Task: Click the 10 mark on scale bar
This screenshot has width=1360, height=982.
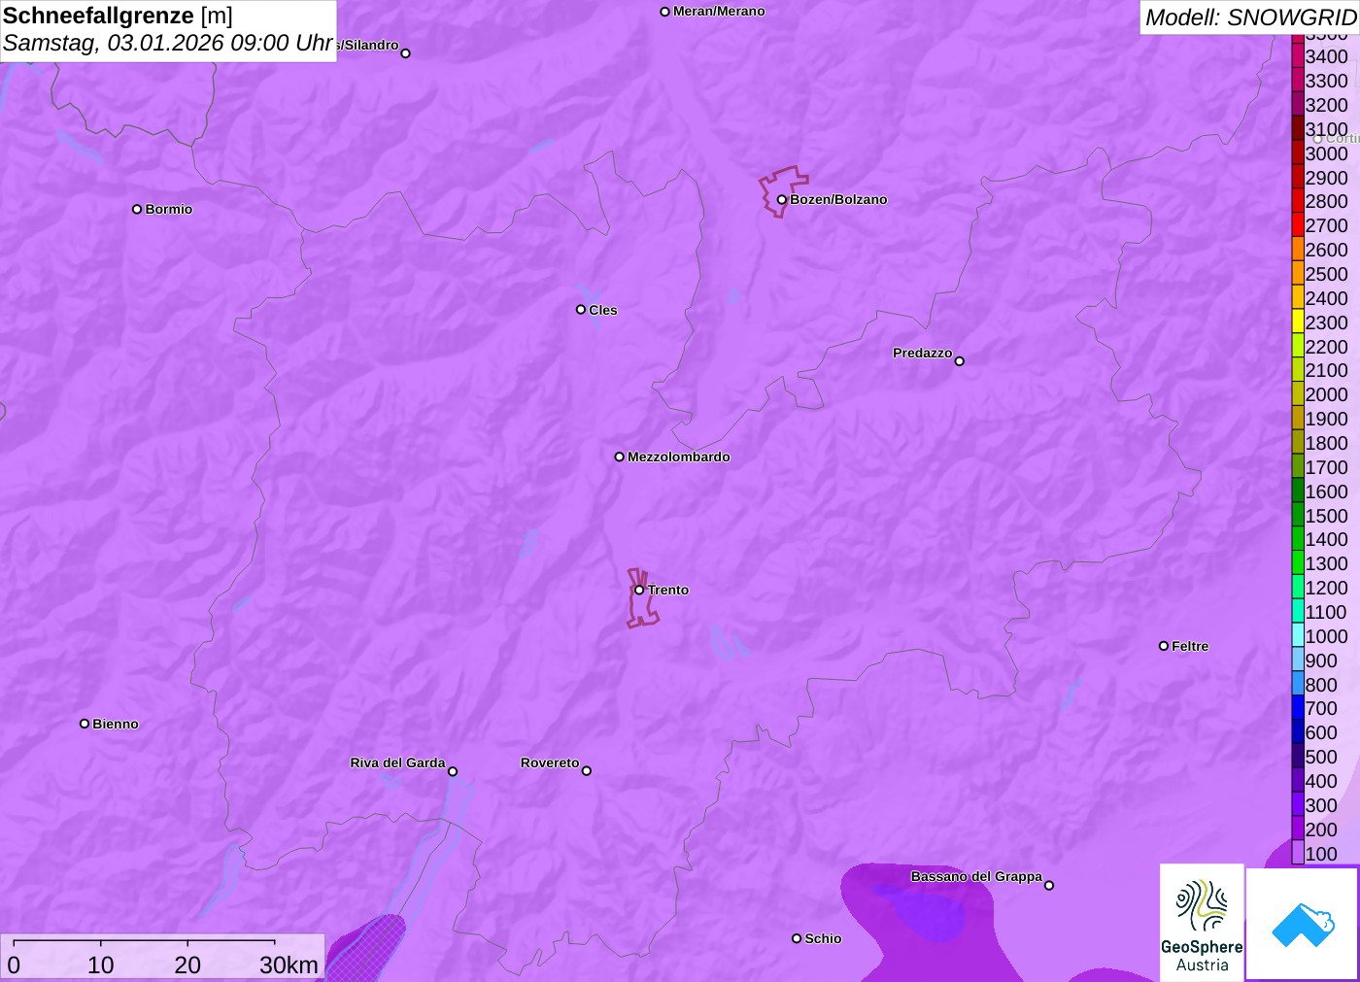Action: (101, 965)
